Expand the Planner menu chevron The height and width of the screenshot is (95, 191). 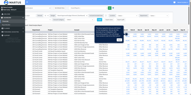pyautogui.click(x=23, y=28)
